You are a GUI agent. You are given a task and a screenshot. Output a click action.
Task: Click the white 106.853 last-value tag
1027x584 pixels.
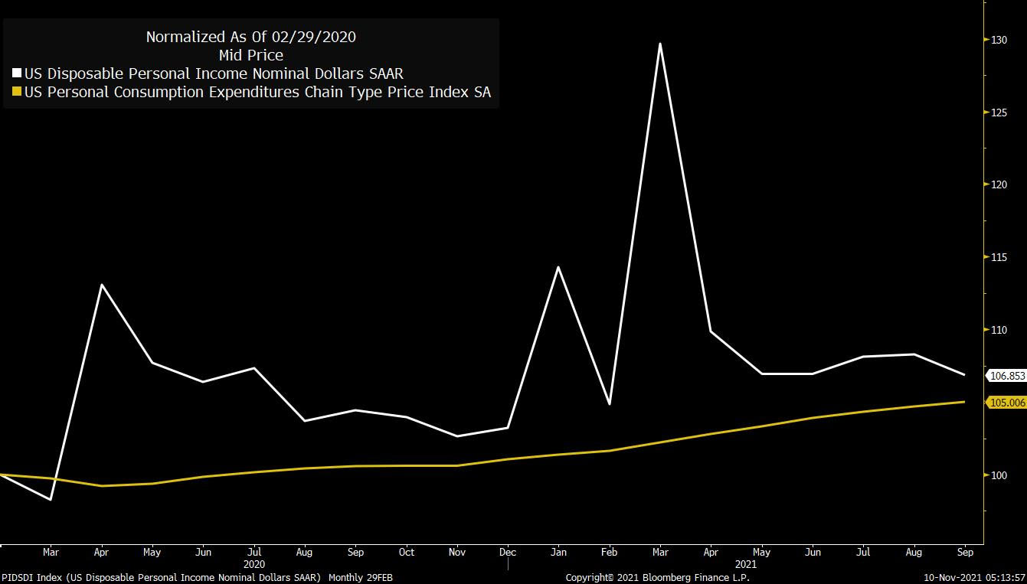tap(1006, 376)
